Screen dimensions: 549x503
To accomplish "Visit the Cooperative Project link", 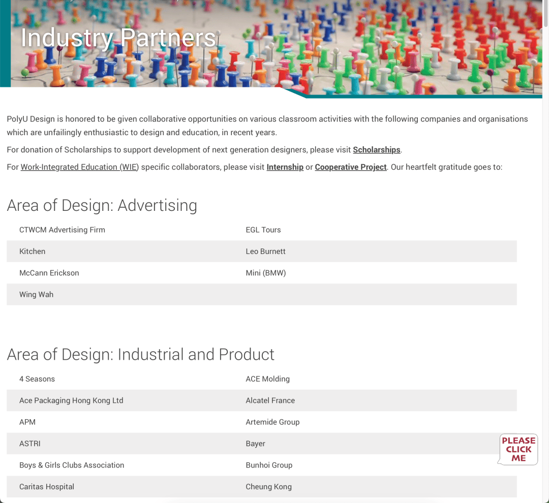I will [350, 167].
